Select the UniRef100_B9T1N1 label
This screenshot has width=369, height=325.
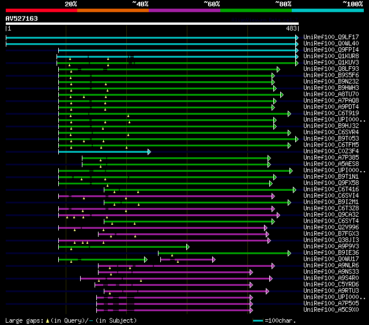click(331, 177)
